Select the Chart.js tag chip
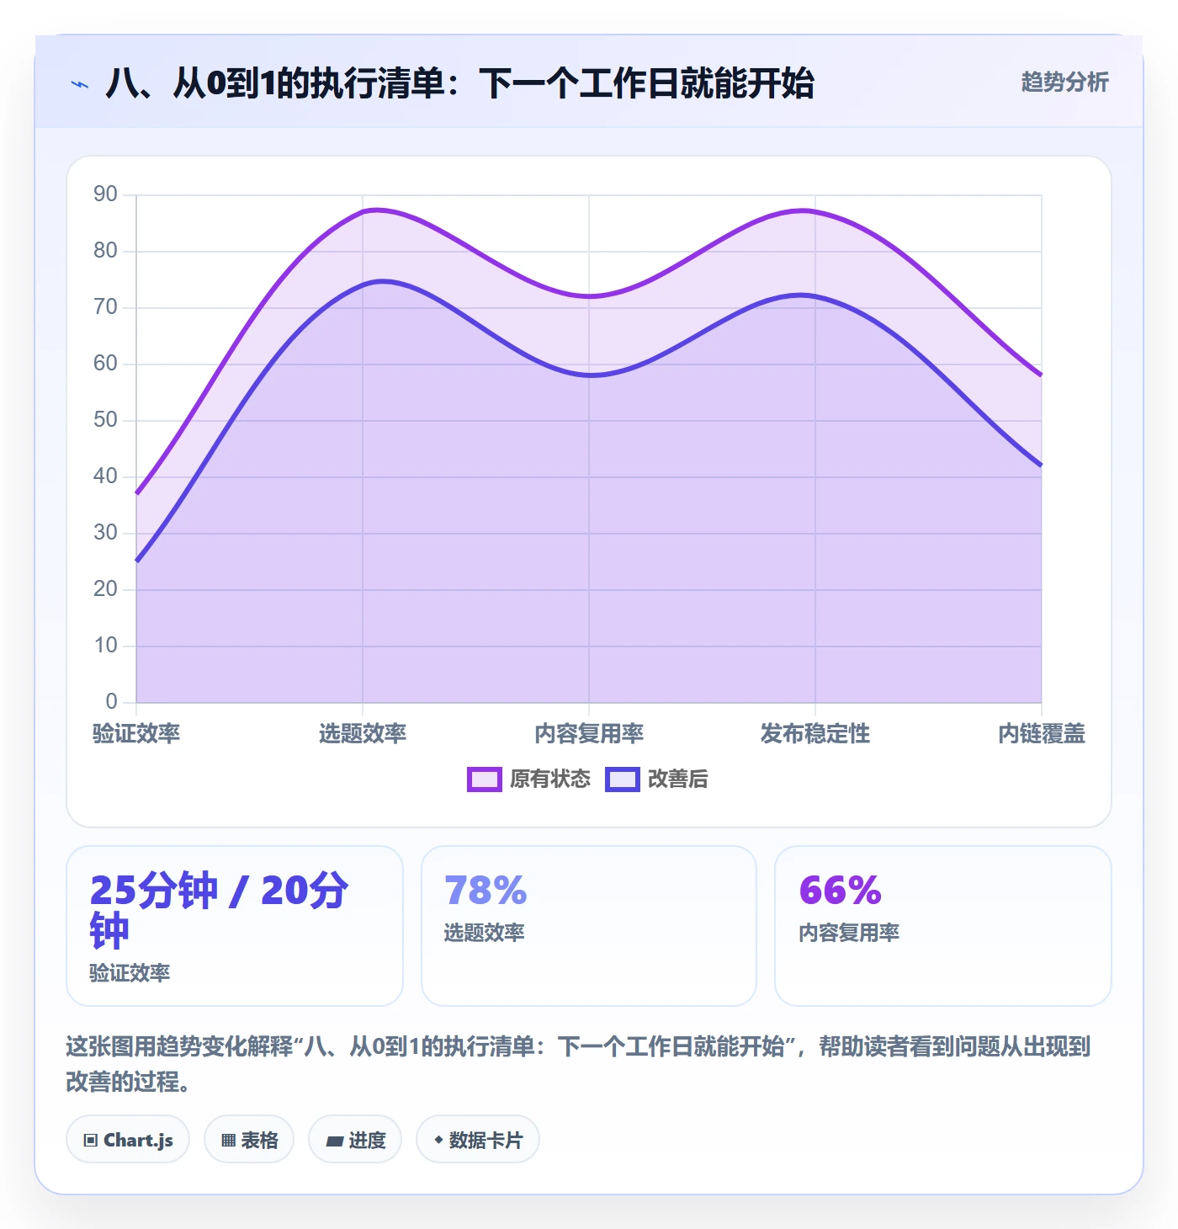 click(128, 1140)
